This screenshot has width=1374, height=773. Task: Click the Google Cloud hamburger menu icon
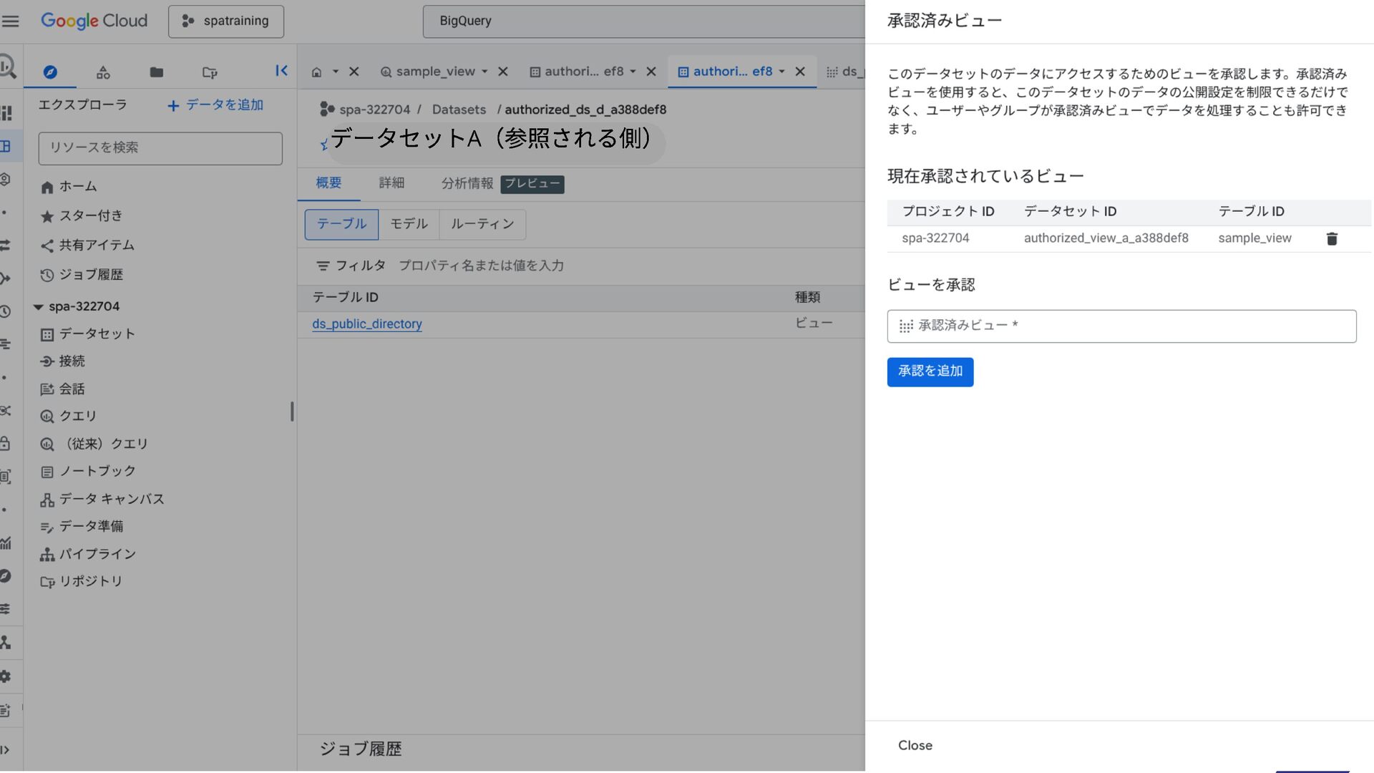click(x=11, y=21)
